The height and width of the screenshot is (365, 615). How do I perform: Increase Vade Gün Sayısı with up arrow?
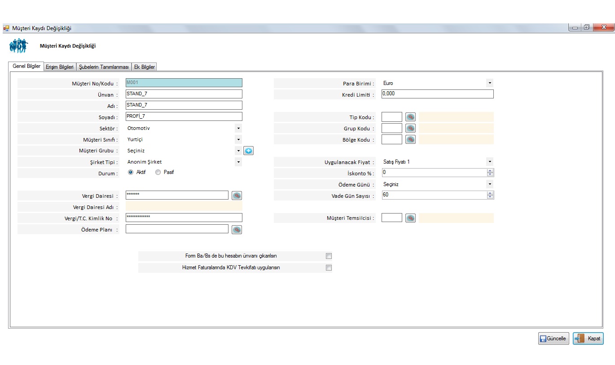tap(490, 193)
